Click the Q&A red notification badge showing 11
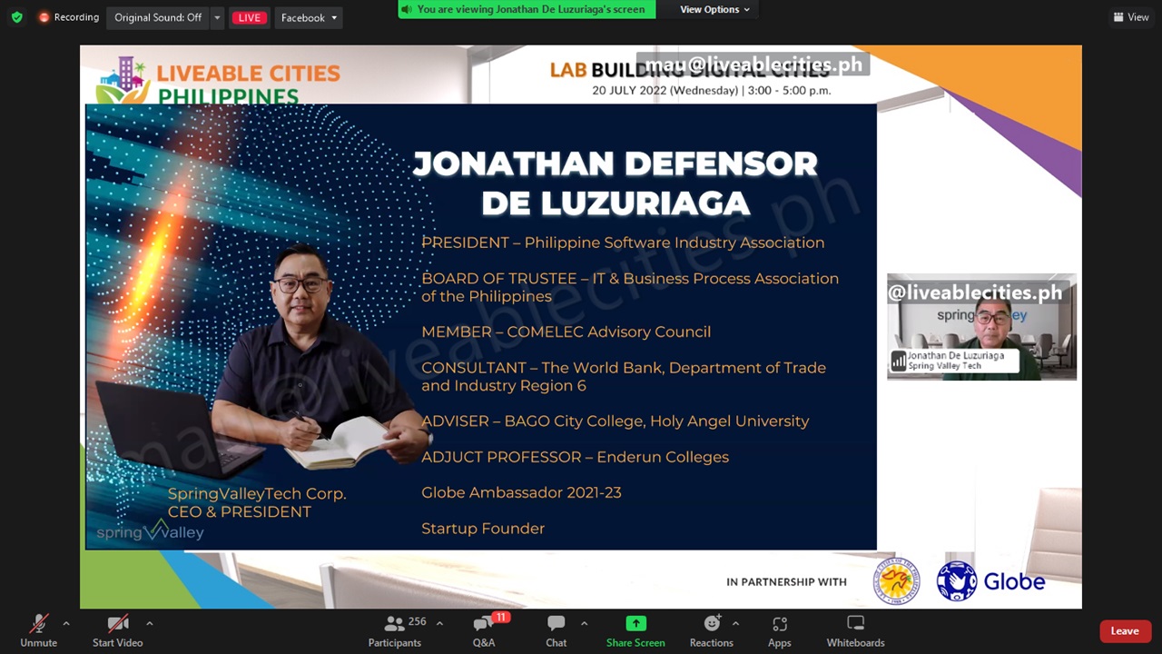Screen dimensions: 1162x654 [500, 618]
